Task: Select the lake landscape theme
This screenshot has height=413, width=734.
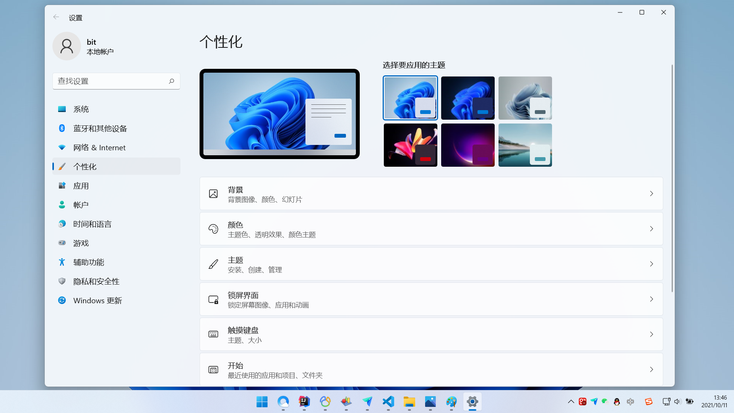Action: point(525,145)
